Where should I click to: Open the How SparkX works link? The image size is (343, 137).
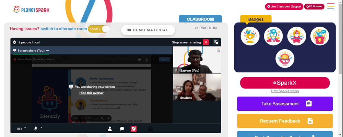click(285, 91)
